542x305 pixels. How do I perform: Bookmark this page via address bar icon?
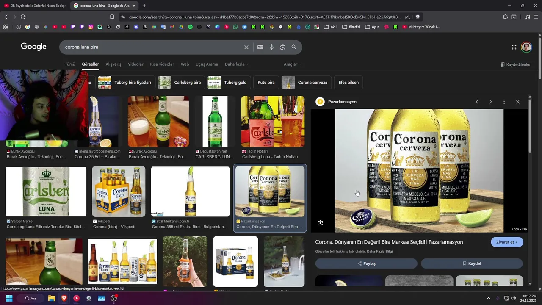(112, 17)
